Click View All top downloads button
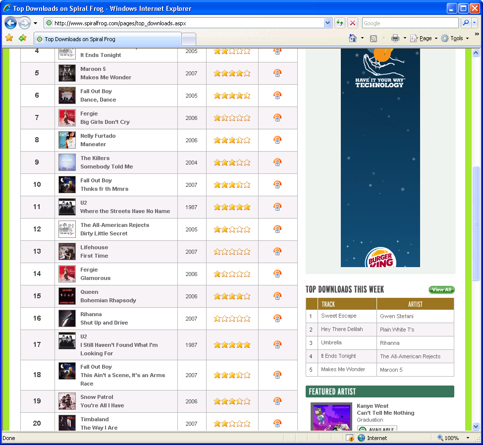 (x=442, y=290)
